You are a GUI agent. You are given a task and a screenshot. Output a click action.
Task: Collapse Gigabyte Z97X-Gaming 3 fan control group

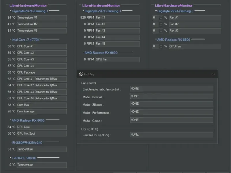(x=156, y=10)
